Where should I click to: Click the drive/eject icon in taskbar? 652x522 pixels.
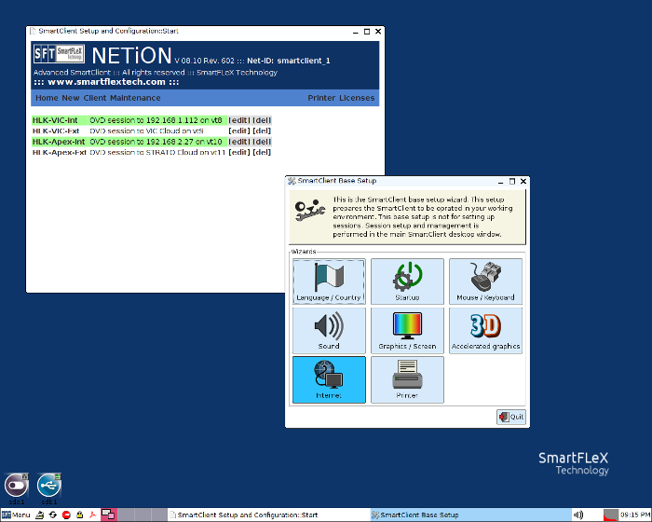(39, 515)
